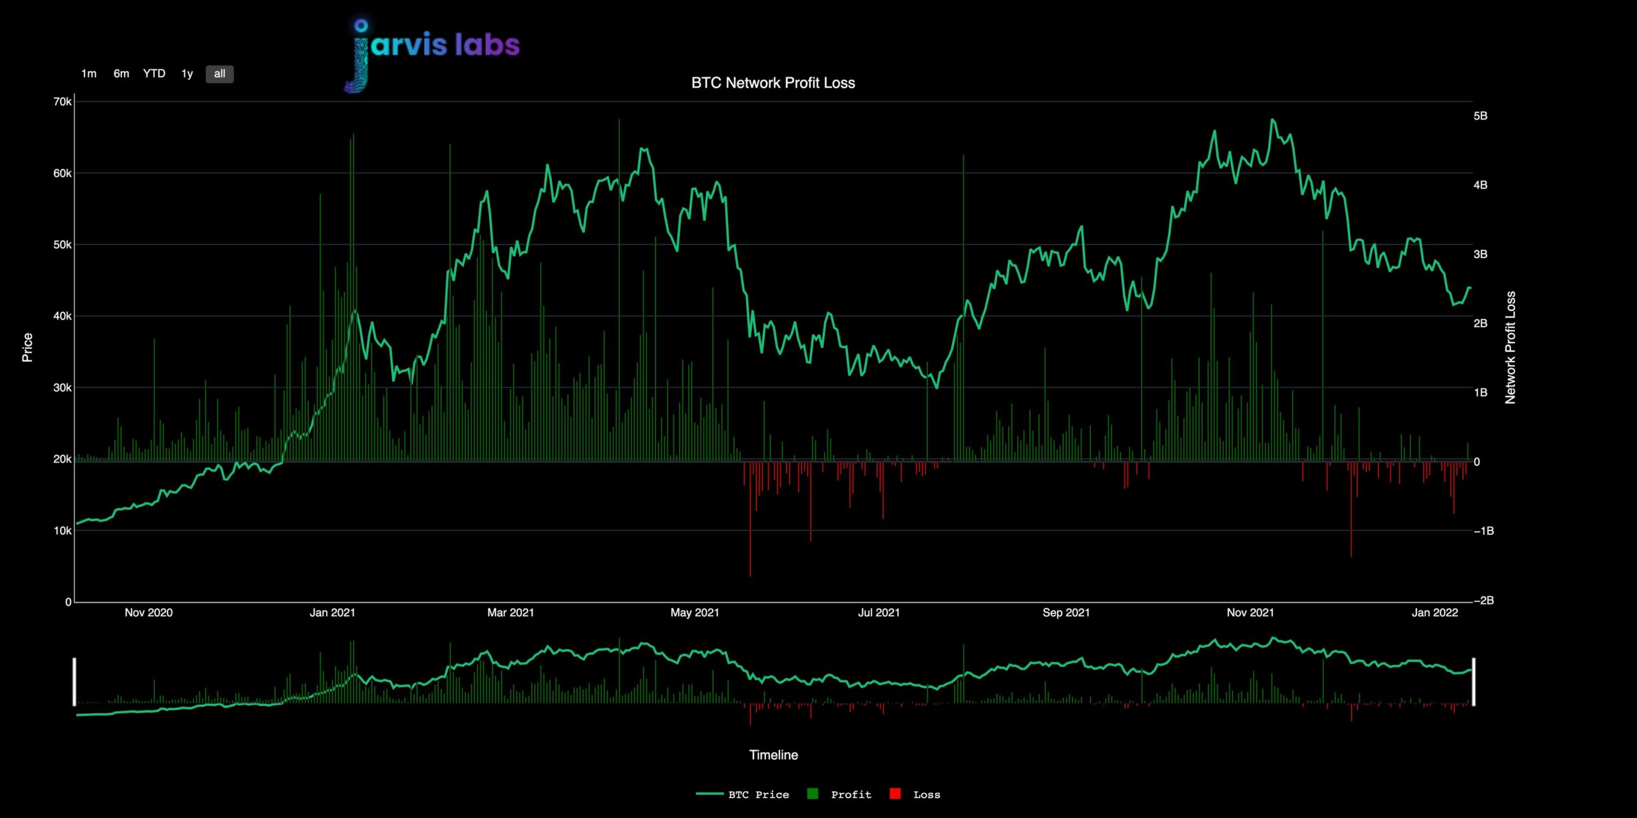Image resolution: width=1637 pixels, height=818 pixels.
Task: Switch range to YTD
Action: (x=154, y=74)
